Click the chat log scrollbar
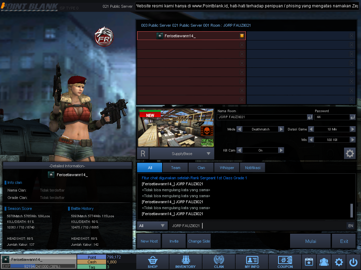The width and height of the screenshot is (361, 270). (351, 210)
